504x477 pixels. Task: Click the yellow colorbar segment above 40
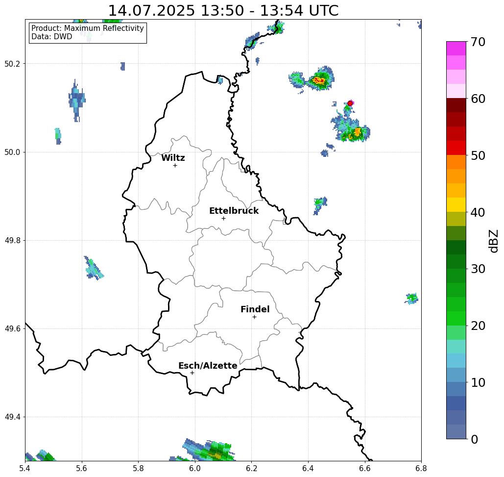(x=456, y=204)
